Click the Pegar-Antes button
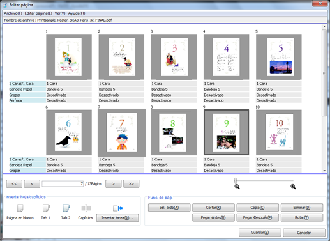This screenshot has width=330, height=241. pyautogui.click(x=213, y=218)
